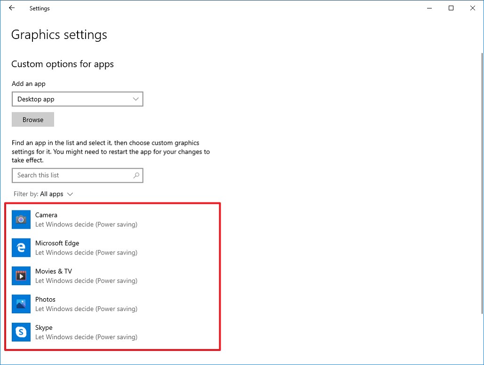Click Power saving text under Skype
This screenshot has width=484, height=365.
(116, 337)
